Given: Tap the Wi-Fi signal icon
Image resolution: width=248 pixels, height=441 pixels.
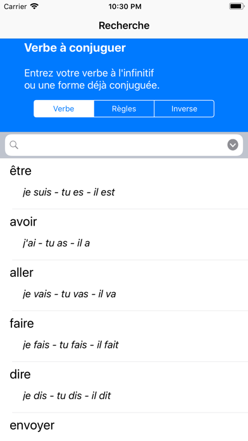Looking at the screenshot, I should [x=35, y=6].
